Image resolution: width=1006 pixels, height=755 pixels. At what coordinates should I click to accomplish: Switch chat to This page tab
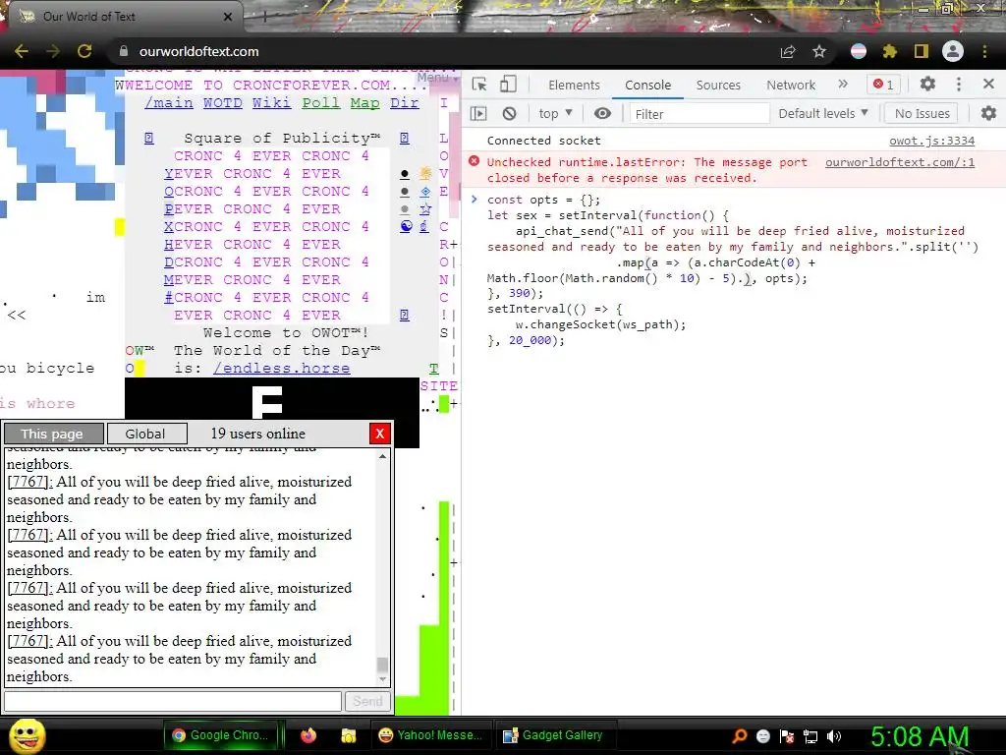(x=53, y=434)
